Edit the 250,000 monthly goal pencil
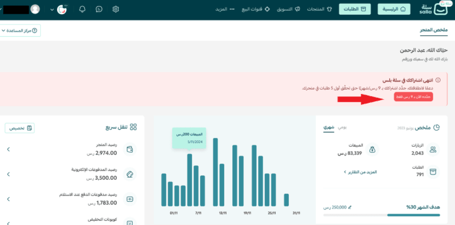Viewport: 455px width, 225px height. tap(350, 207)
